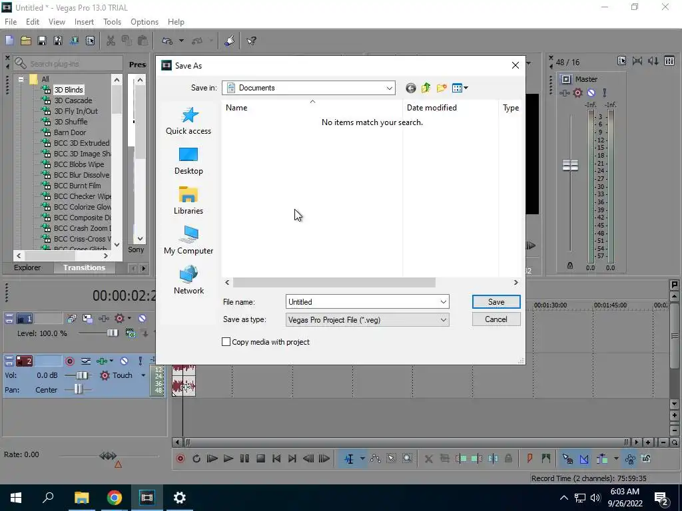The height and width of the screenshot is (511, 682).
Task: Open Touch automation mode dropdown on track 2
Action: (x=143, y=375)
